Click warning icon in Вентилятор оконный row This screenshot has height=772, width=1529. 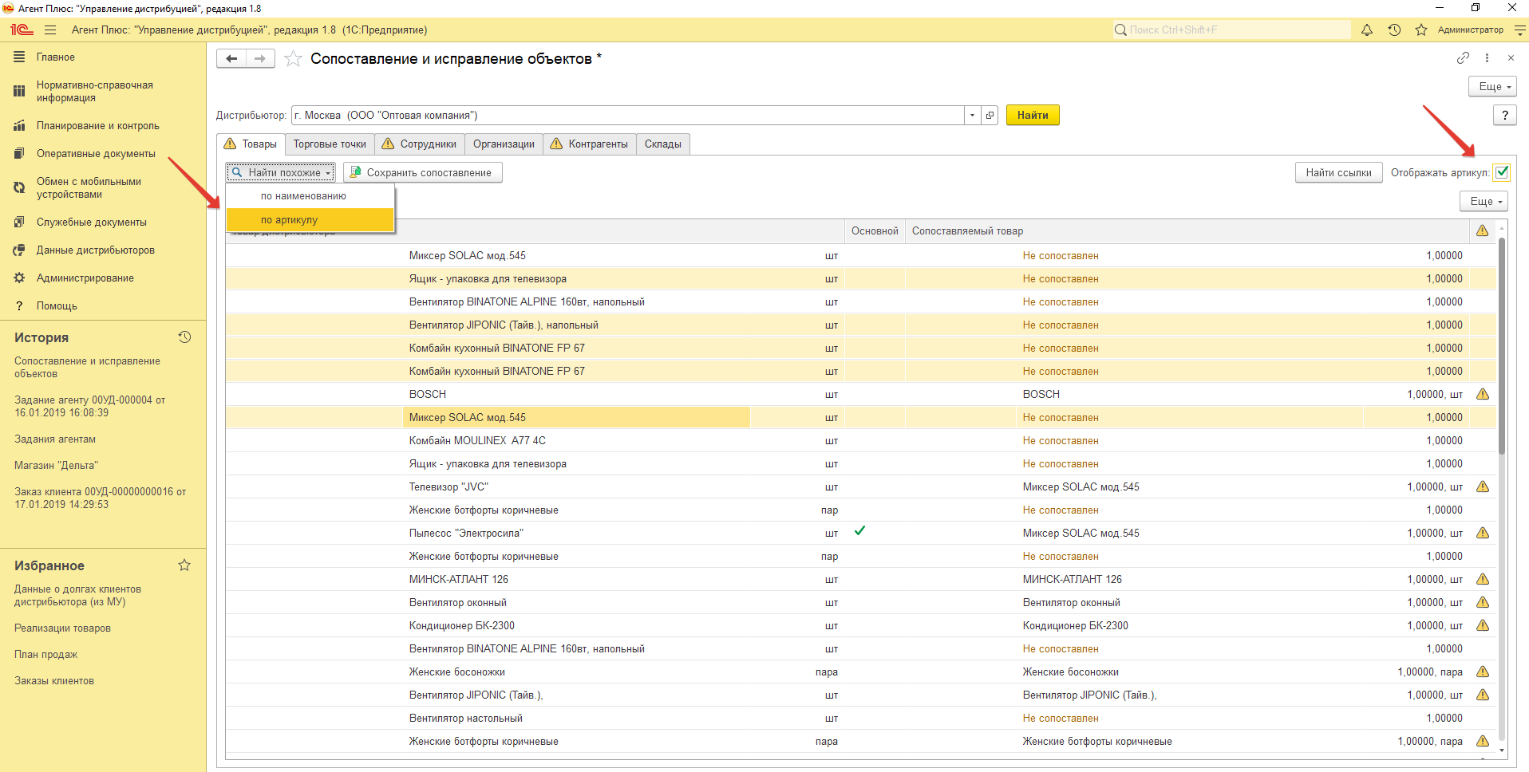coord(1483,602)
